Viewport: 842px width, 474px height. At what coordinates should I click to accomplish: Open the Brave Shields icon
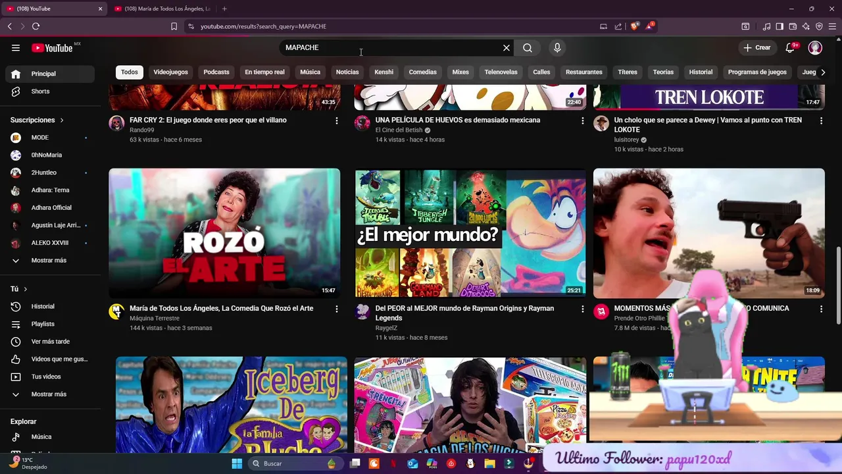click(634, 26)
